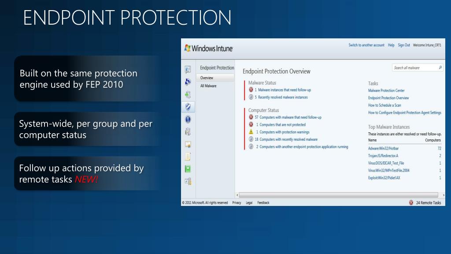
Task: Open Trojan:JS/Redirector.A malware entry
Action: pos(383,156)
